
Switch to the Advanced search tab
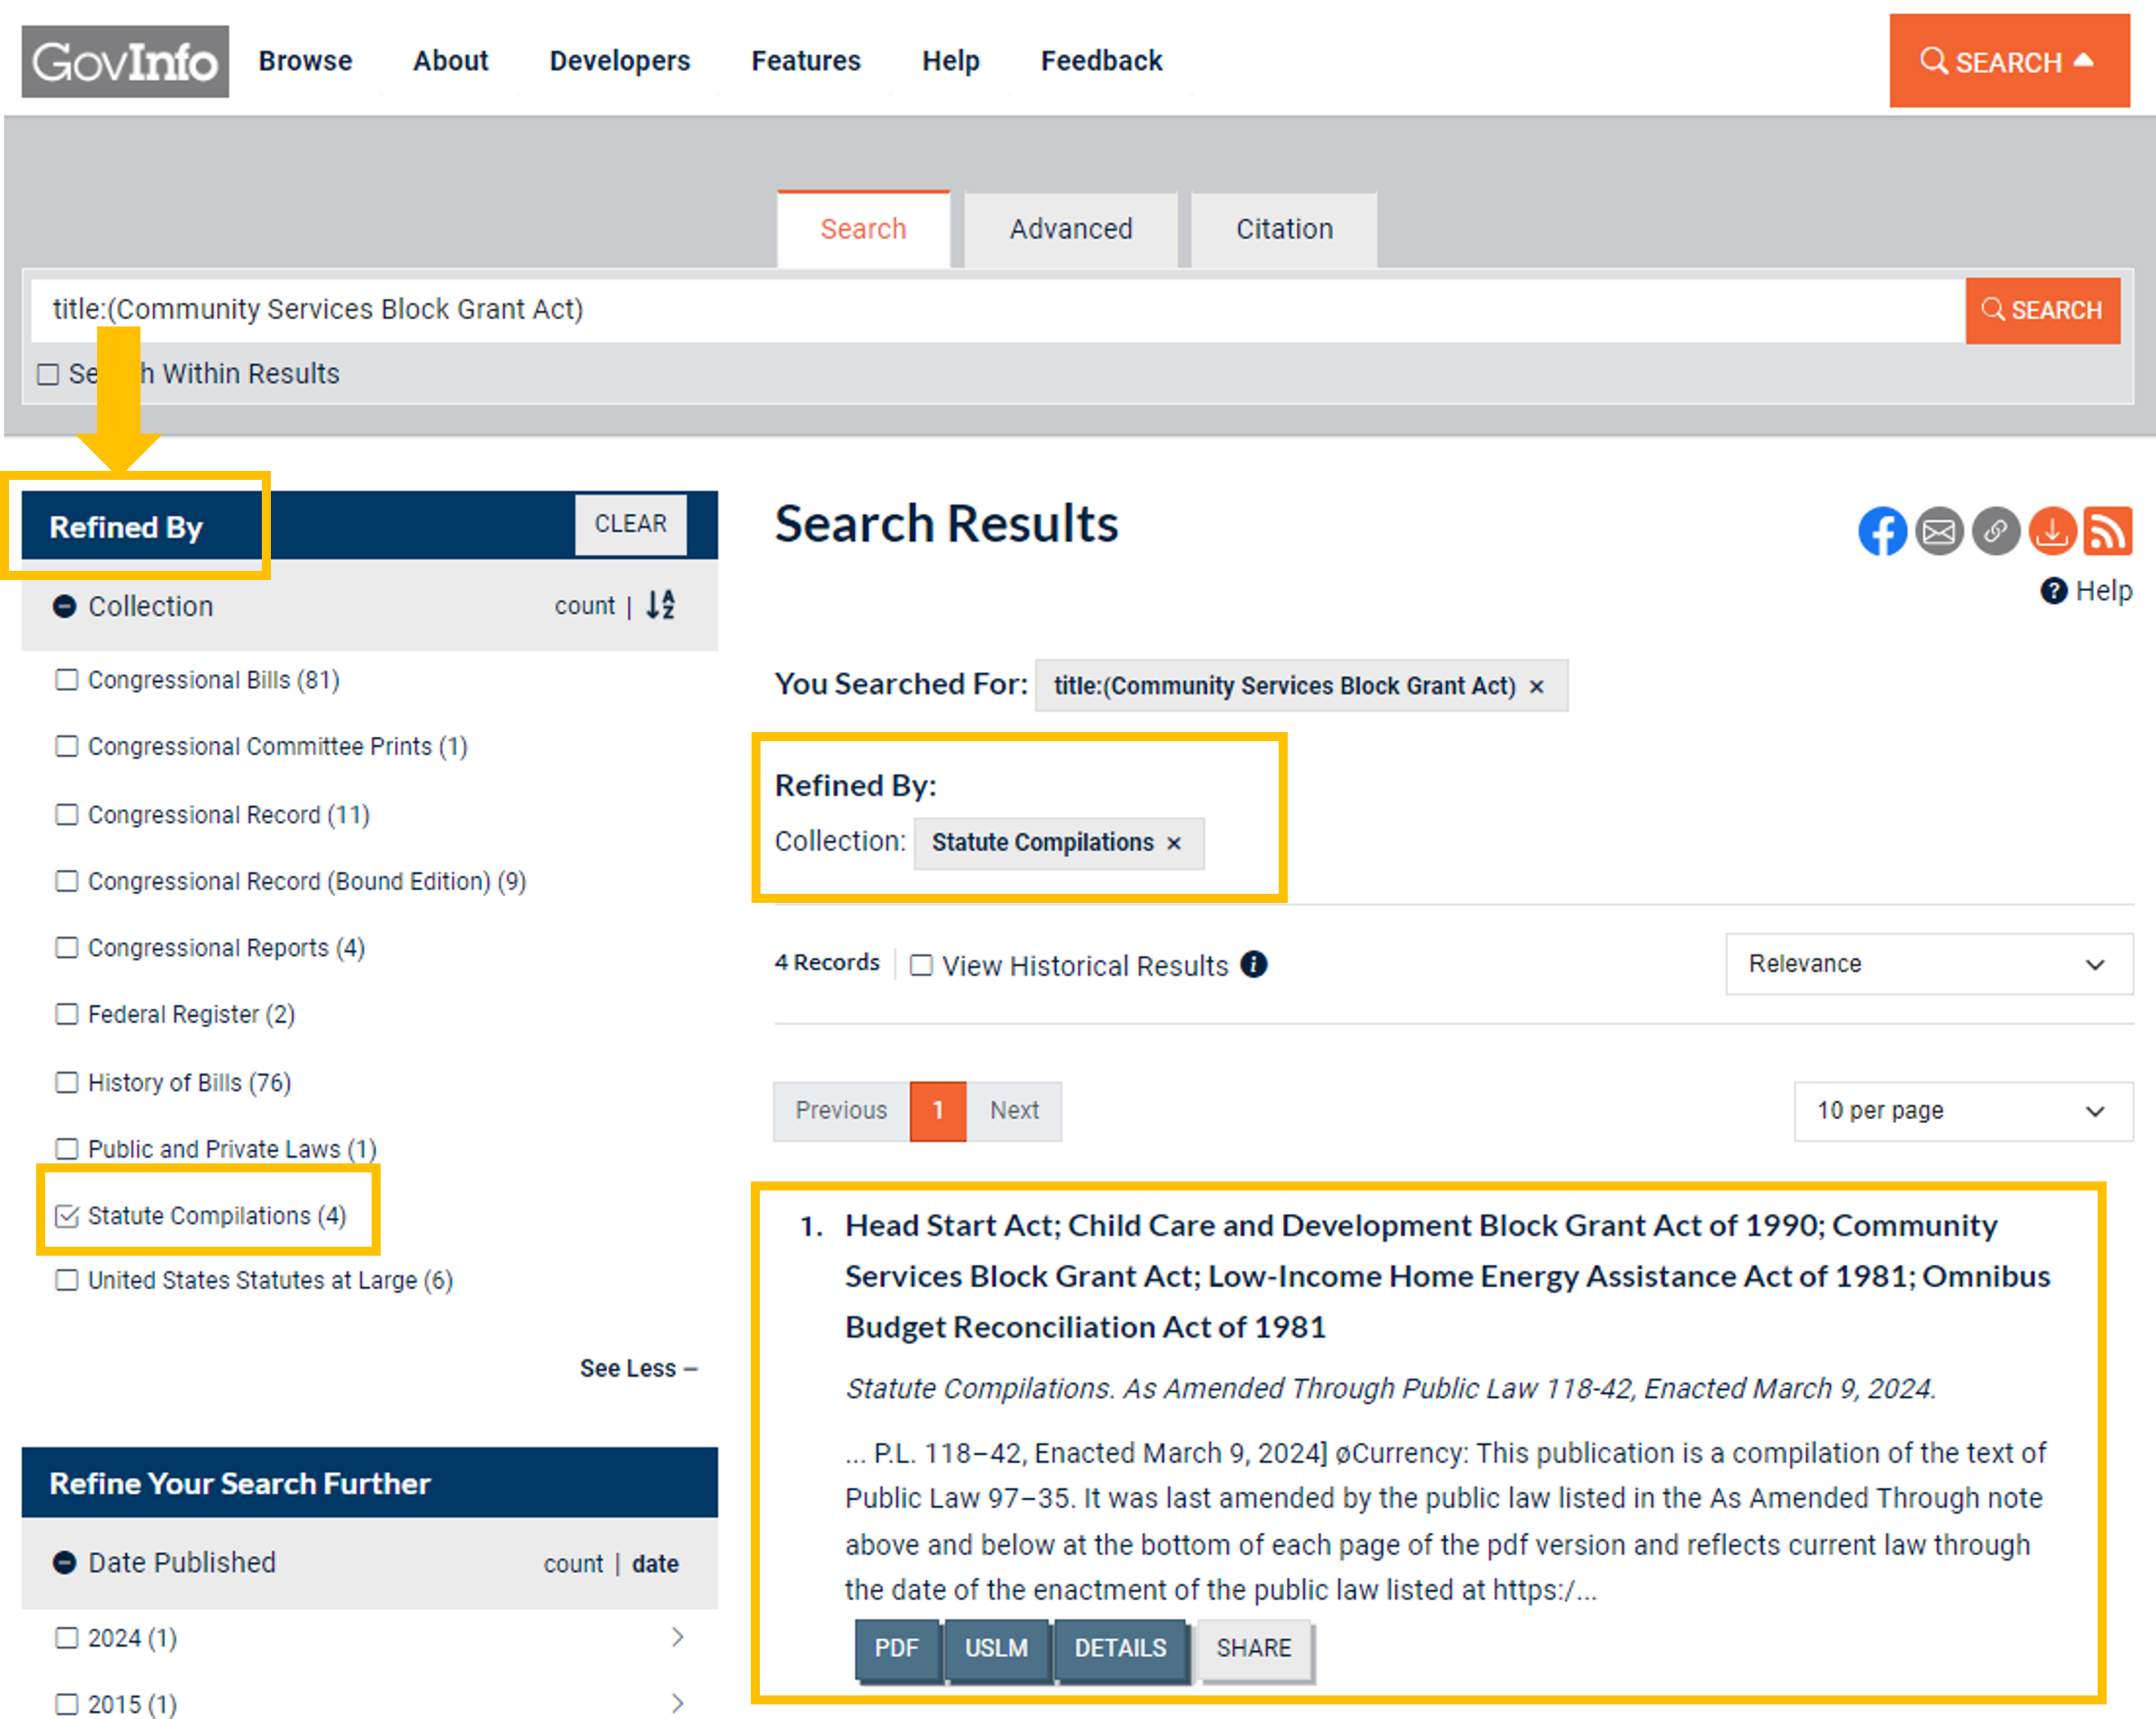[1070, 229]
